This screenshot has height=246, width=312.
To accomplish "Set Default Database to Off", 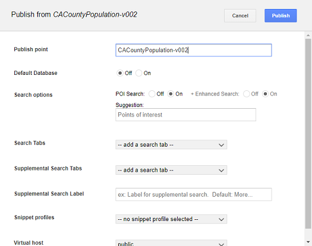I will coord(120,73).
